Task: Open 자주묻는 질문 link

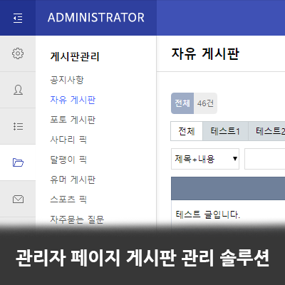Action: point(77,219)
